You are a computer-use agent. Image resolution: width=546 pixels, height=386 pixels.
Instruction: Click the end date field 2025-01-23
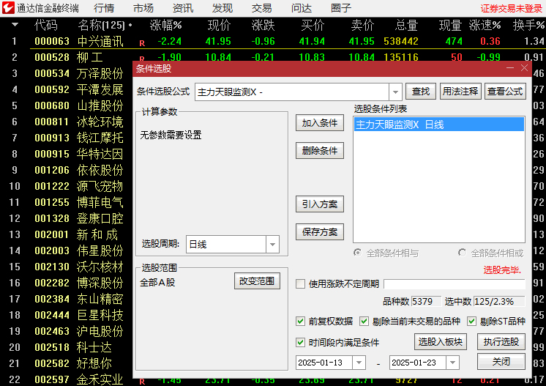tap(418, 363)
